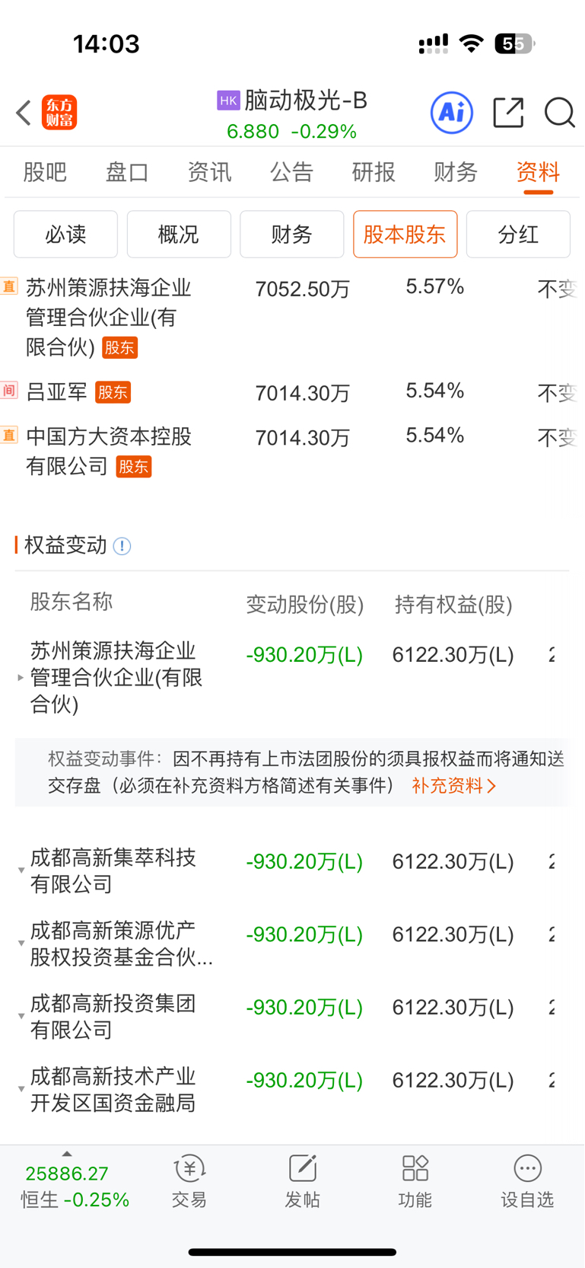Tap 吕亚军's 7014.30万 shares value

coord(302,394)
